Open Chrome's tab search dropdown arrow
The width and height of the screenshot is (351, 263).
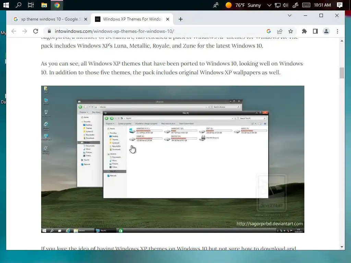pos(289,15)
